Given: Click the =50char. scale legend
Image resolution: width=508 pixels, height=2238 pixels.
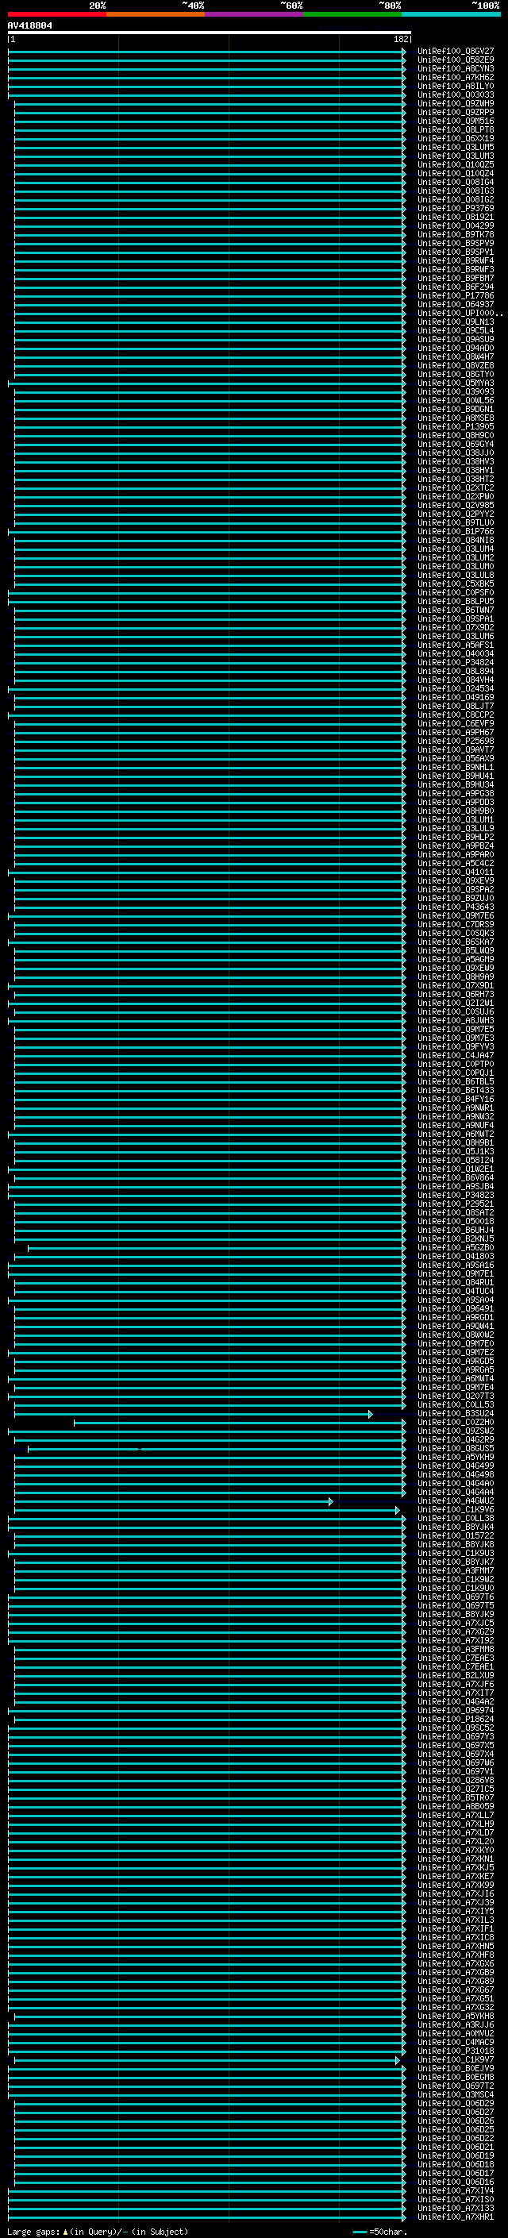Looking at the screenshot, I should (380, 2232).
